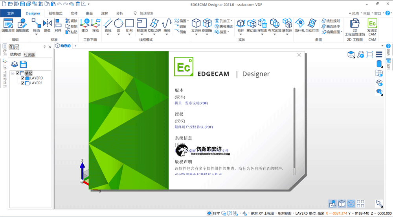The width and height of the screenshot is (393, 217).
Task: Choose the 对齐 align tool
Action: tap(58, 26)
